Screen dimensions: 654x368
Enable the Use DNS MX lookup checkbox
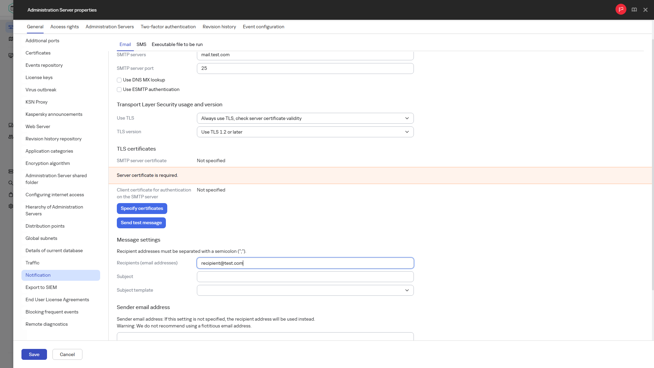(x=119, y=80)
